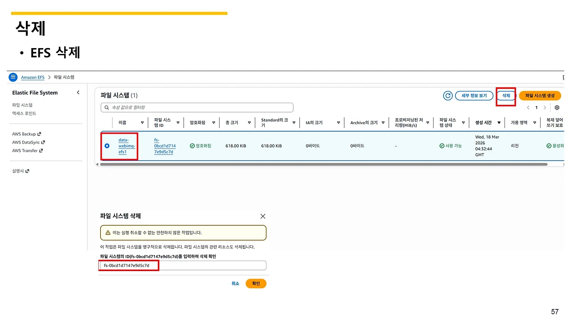Sort by the 총 크기 column arrow

click(249, 123)
